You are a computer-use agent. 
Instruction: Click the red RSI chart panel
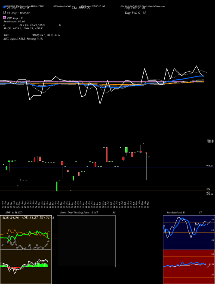point(189,267)
